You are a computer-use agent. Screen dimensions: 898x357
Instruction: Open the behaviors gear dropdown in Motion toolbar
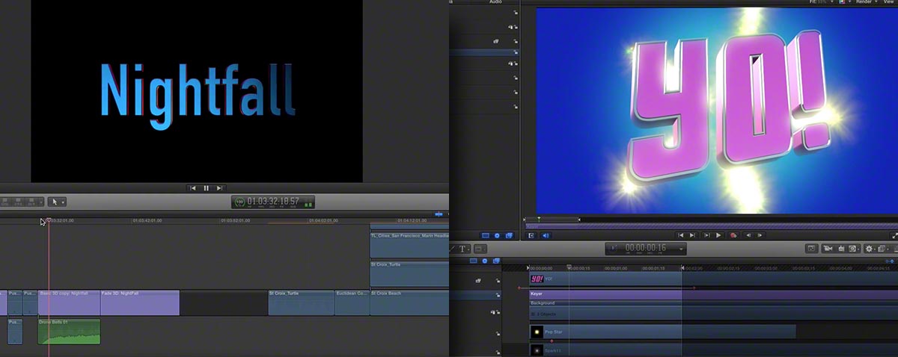pos(870,249)
